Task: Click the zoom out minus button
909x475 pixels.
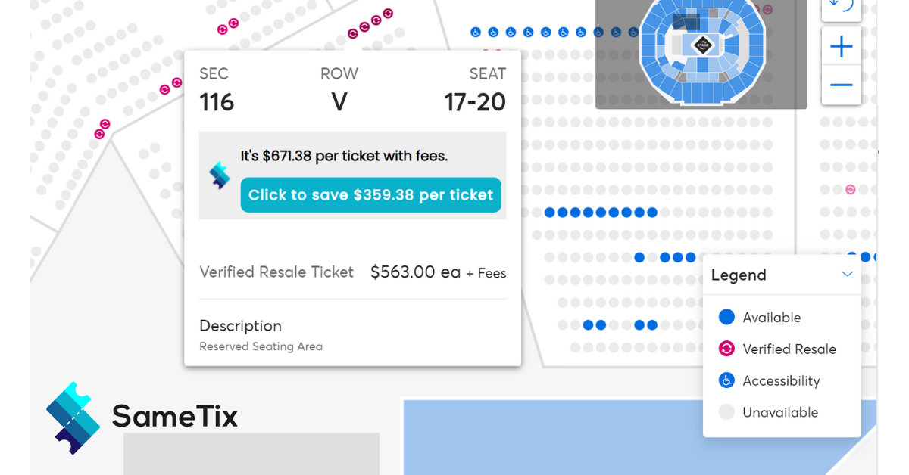Action: click(841, 85)
